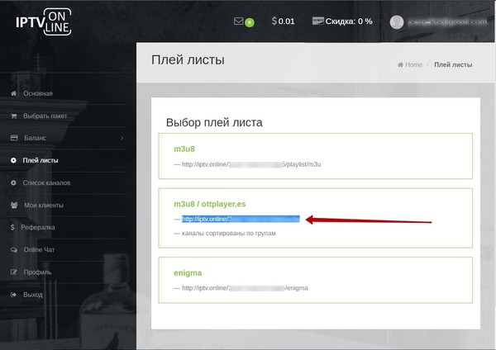The width and height of the screenshot is (496, 350).
Task: Click the edit icon beside Профиль
Action: coord(14,272)
